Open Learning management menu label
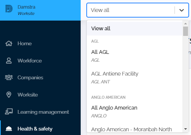This screenshot has width=191, height=135. (43, 112)
